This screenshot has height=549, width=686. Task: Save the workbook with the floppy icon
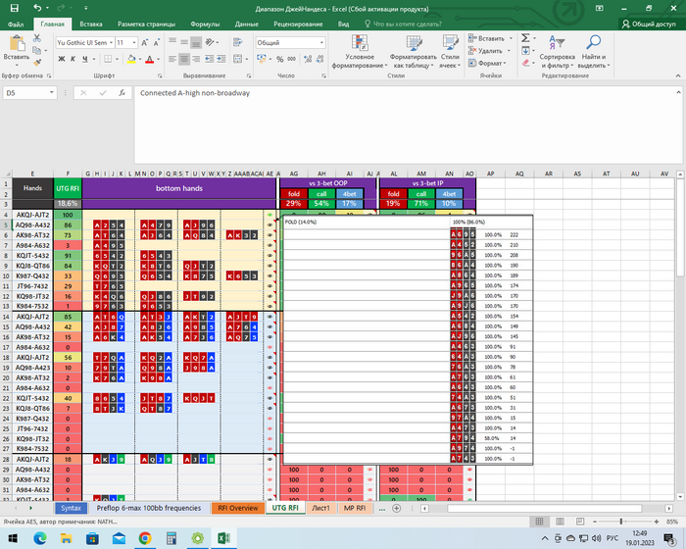14,8
